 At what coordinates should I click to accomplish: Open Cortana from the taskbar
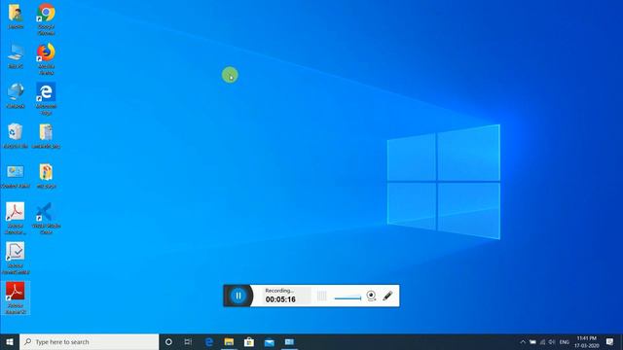[168, 341]
